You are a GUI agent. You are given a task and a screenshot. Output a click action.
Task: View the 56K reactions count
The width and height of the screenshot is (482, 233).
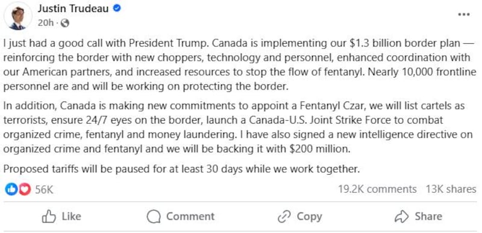tap(44, 190)
